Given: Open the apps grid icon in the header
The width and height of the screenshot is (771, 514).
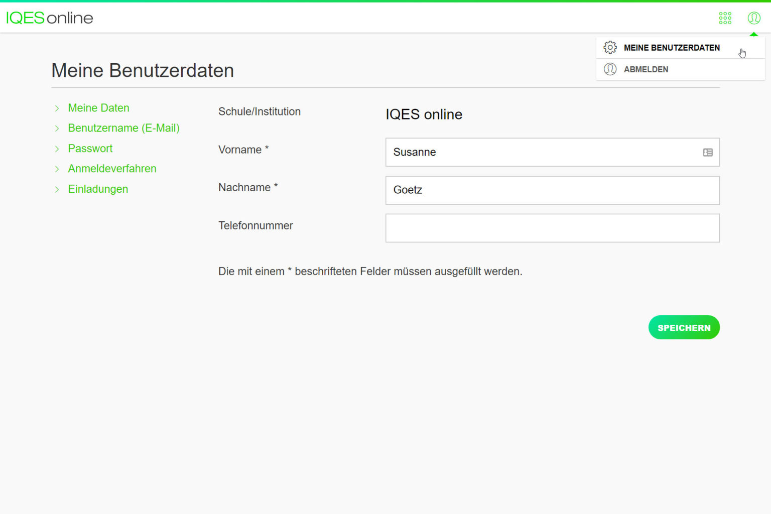Looking at the screenshot, I should (x=725, y=18).
